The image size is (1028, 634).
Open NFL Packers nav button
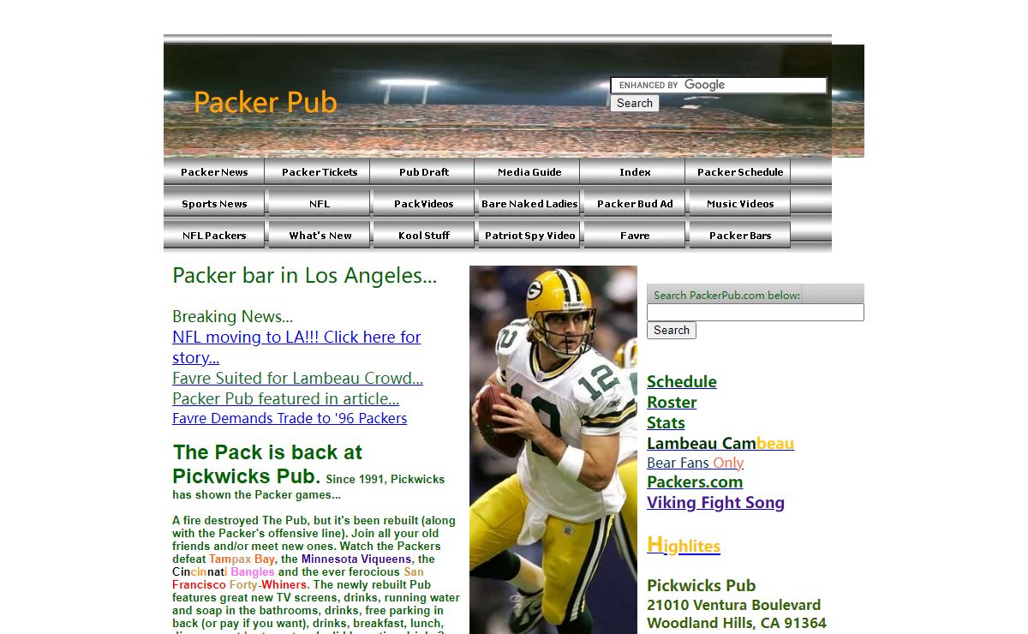pyautogui.click(x=214, y=235)
